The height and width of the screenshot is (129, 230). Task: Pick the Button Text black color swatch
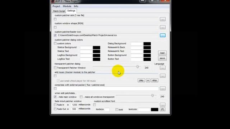(147, 59)
